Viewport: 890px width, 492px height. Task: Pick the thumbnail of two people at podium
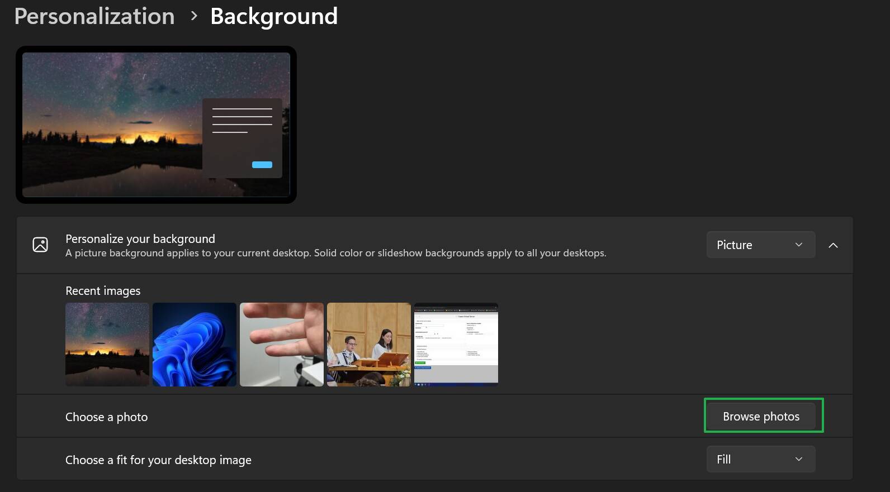pos(369,345)
